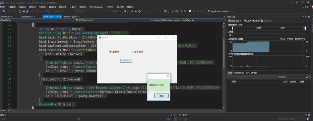The height and width of the screenshot is (121, 313).
Task: Click the restart debugging icon
Action: [140, 11]
